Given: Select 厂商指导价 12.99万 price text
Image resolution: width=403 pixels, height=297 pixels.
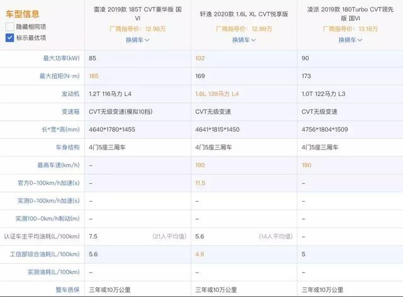Looking at the screenshot, I should pos(244,29).
